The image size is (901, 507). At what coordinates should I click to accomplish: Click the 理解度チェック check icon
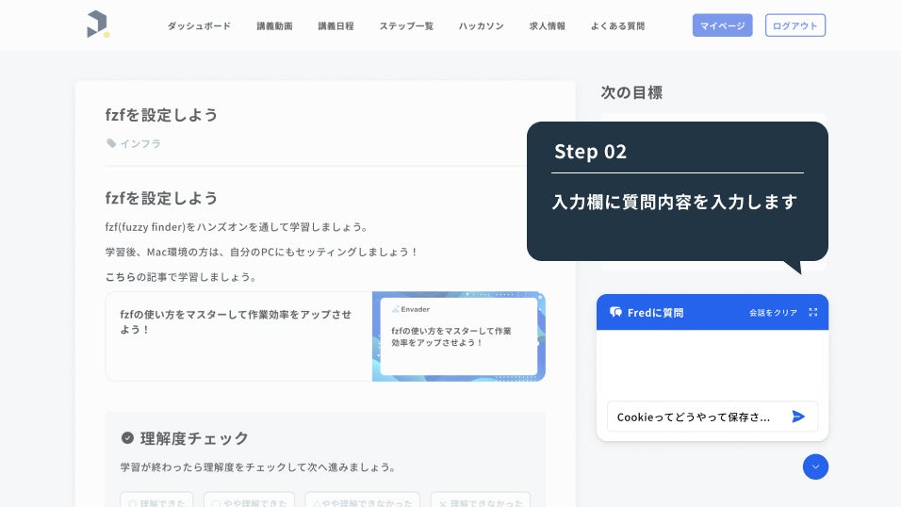point(127,438)
